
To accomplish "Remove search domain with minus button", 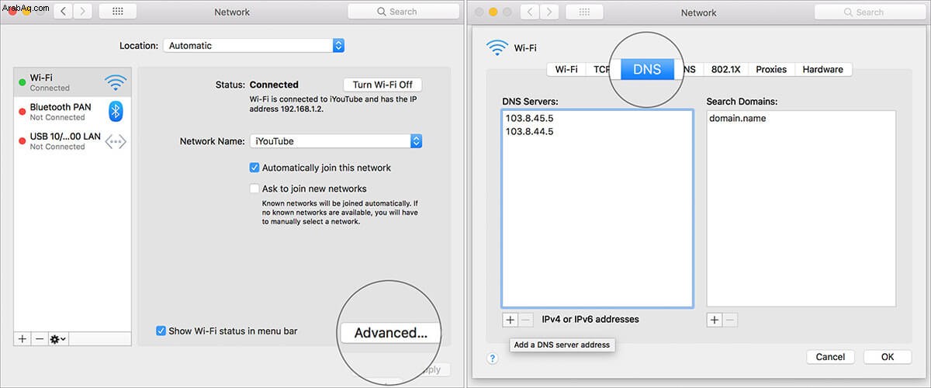I will pos(730,320).
